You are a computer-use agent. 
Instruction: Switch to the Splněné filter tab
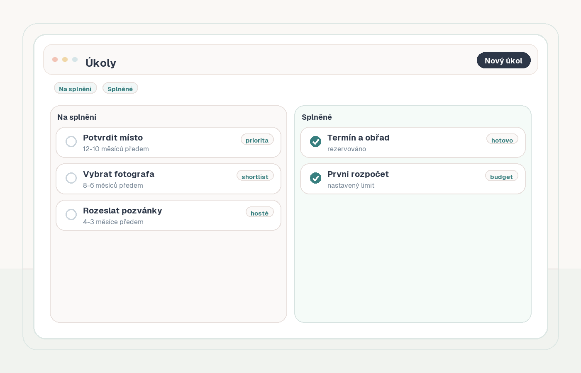tap(120, 89)
